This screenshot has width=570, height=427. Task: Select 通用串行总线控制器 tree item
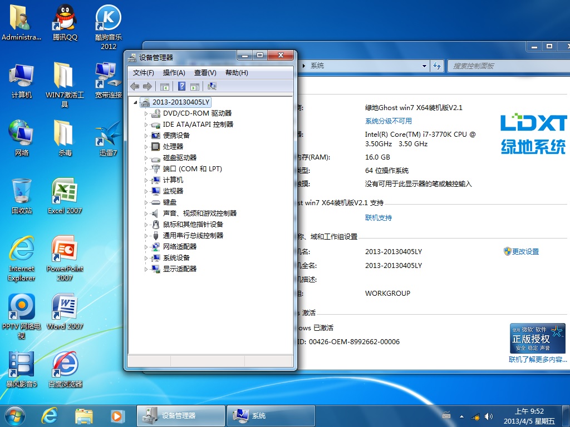[193, 236]
